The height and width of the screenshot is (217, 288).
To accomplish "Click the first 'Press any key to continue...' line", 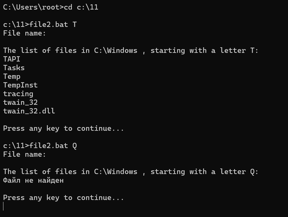I will point(63,129).
